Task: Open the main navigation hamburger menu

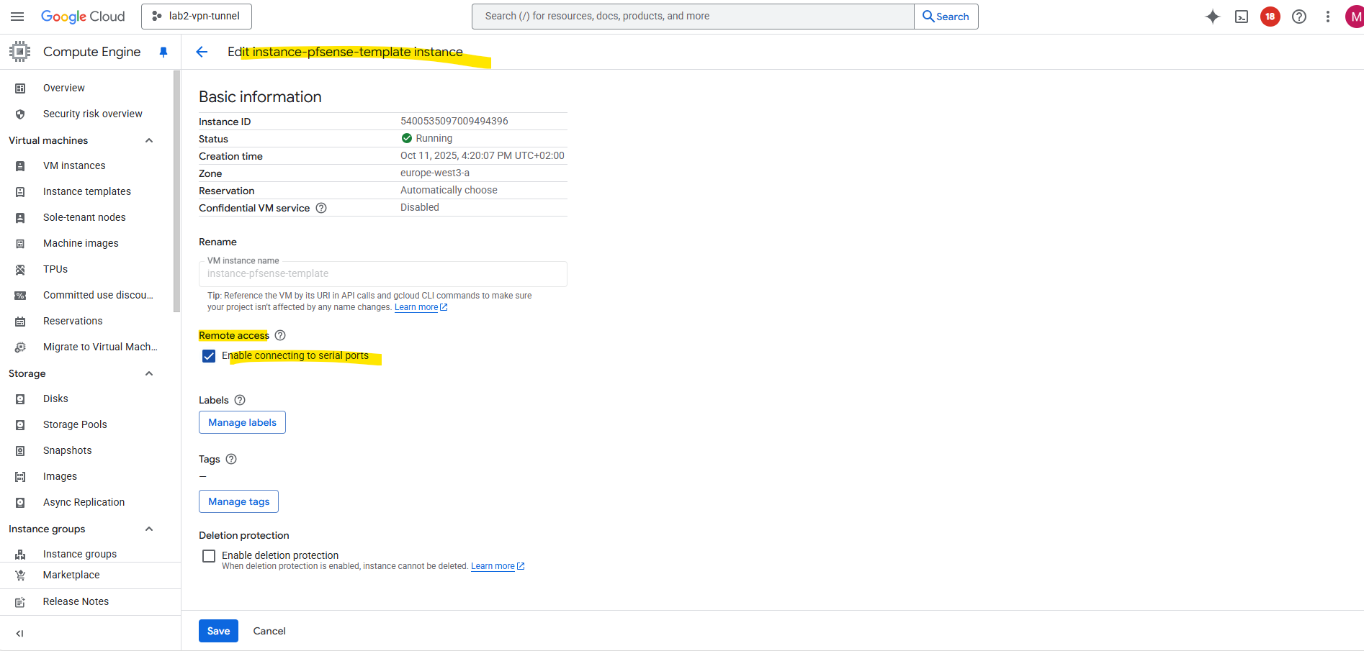Action: 17,17
